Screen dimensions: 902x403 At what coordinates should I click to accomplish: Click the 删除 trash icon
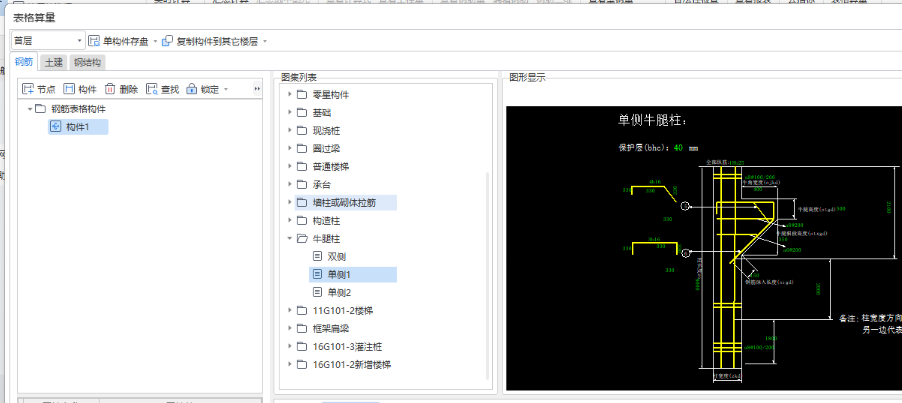point(110,89)
